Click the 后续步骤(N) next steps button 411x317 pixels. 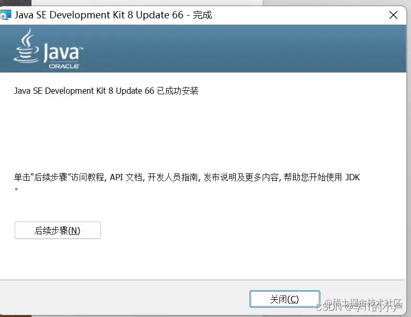click(x=58, y=231)
